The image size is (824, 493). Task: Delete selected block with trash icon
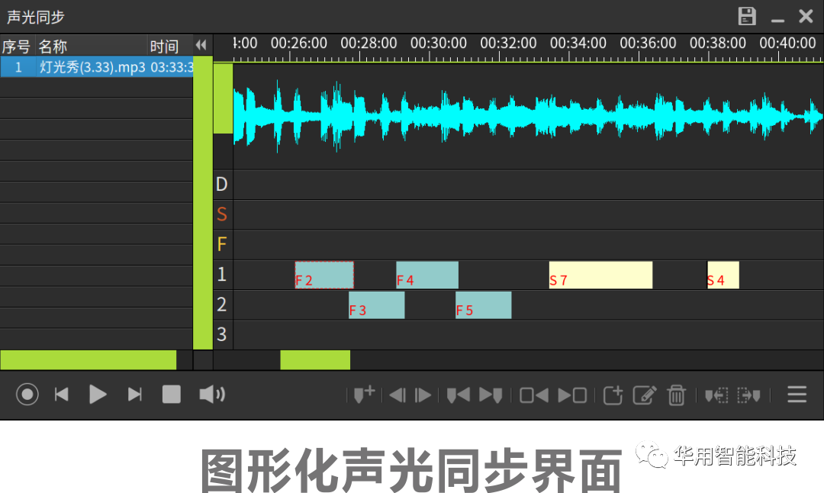pos(676,395)
